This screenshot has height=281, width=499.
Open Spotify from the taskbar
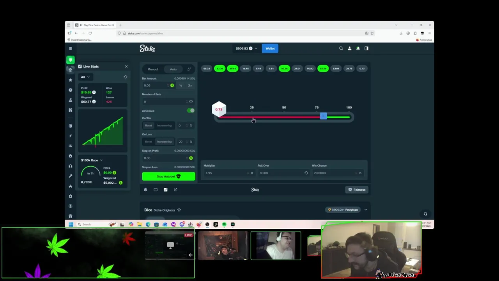point(224,224)
